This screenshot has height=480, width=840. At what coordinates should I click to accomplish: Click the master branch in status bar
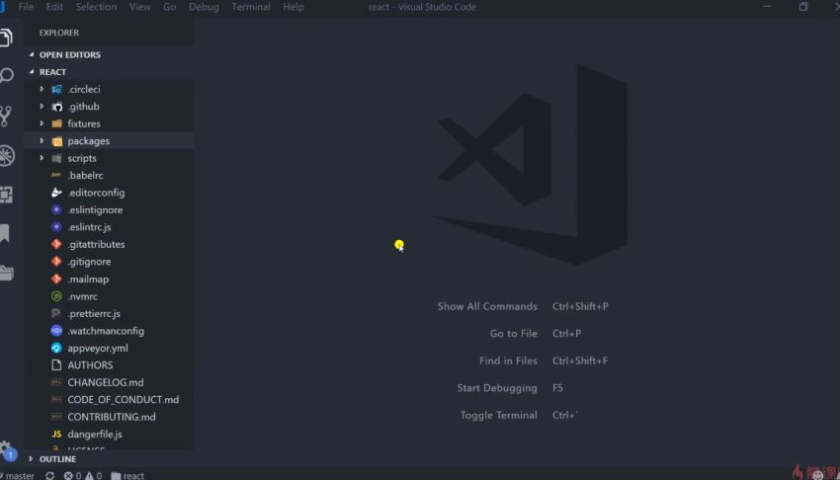pos(19,475)
